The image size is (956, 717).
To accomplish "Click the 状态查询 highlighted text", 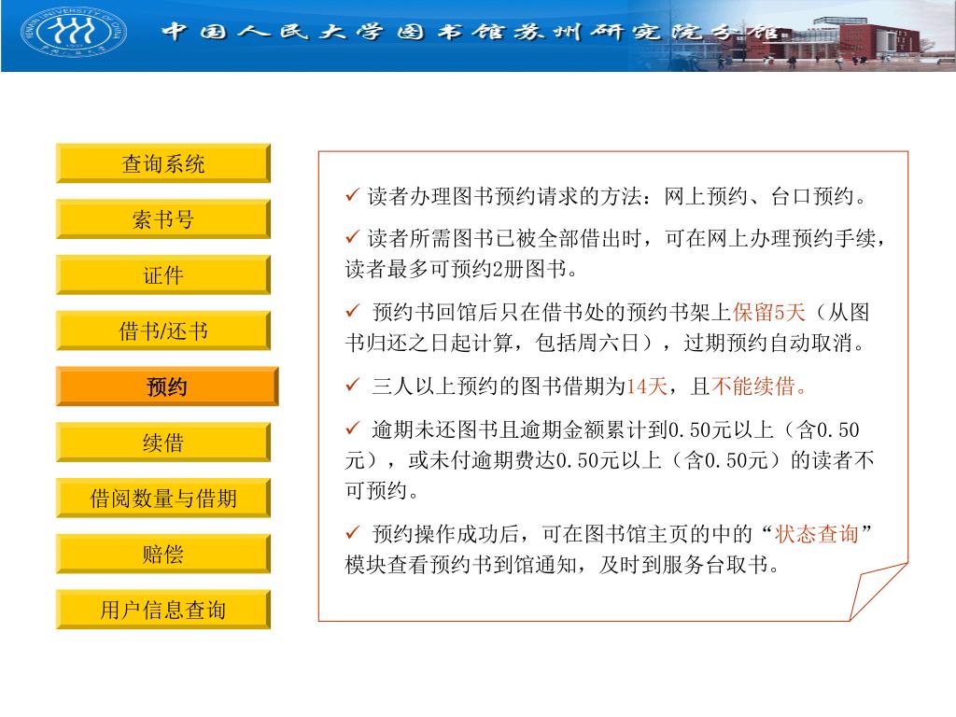I will pos(816,534).
